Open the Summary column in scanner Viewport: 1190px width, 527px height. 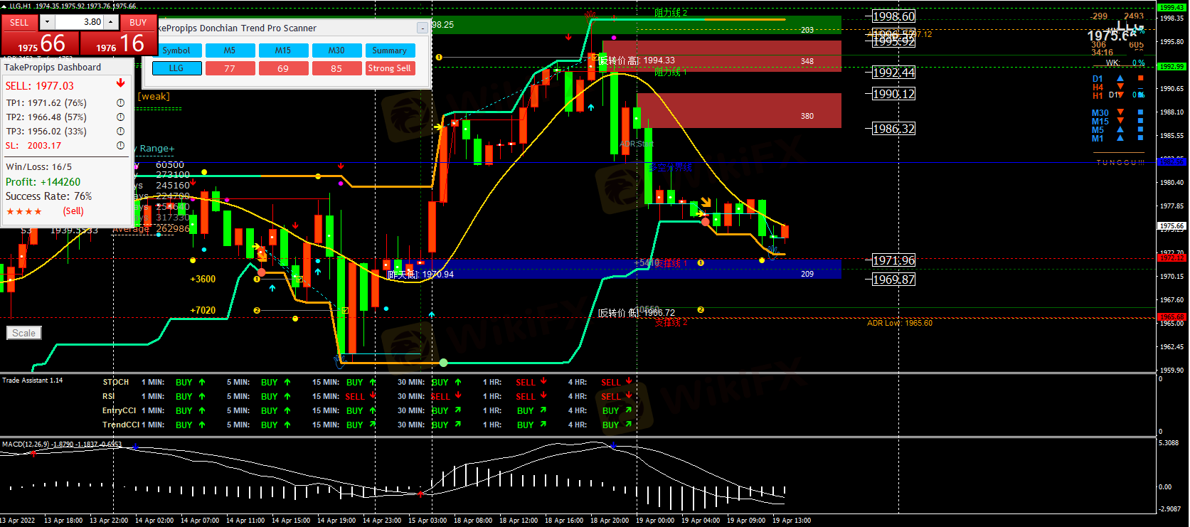(389, 50)
